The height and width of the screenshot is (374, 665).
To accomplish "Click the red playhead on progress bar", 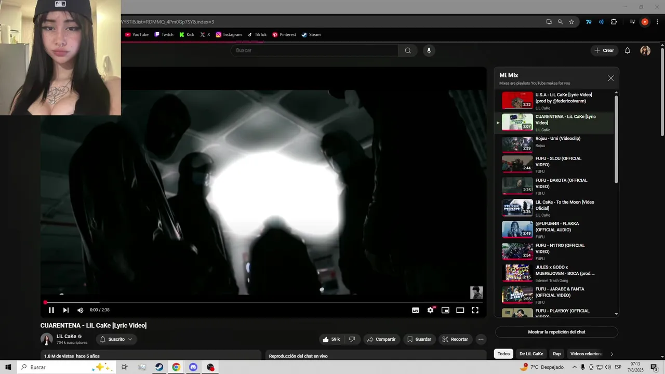I will pos(45,302).
